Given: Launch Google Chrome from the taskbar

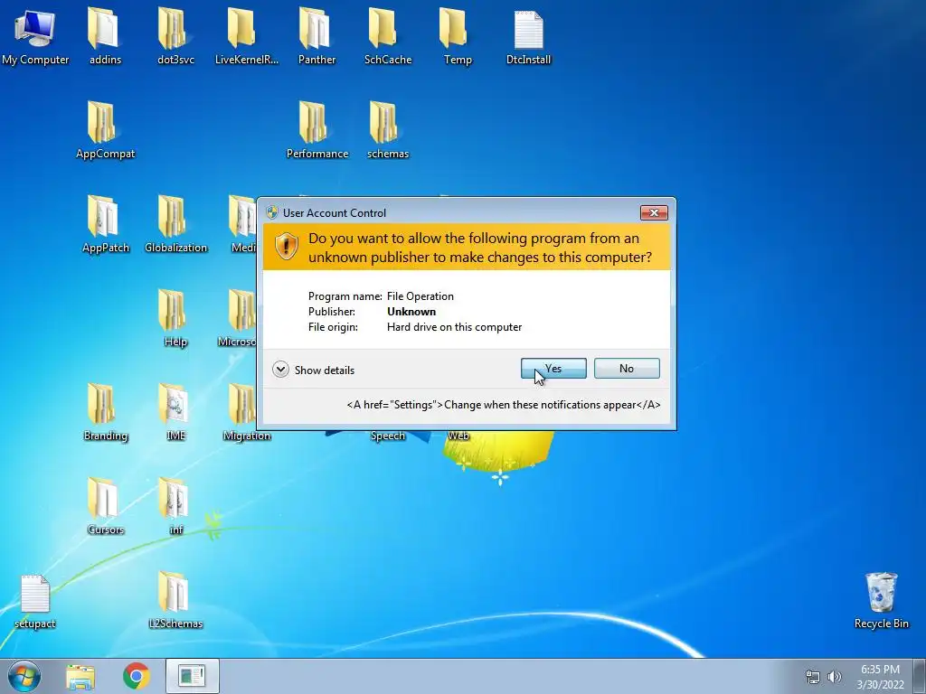Looking at the screenshot, I should point(137,676).
